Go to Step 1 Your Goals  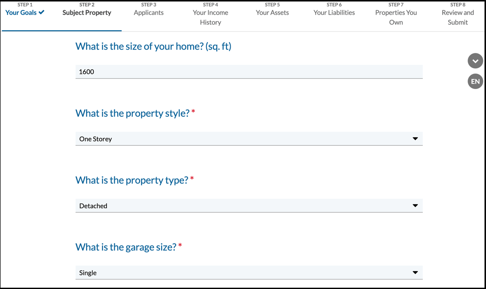21,13
